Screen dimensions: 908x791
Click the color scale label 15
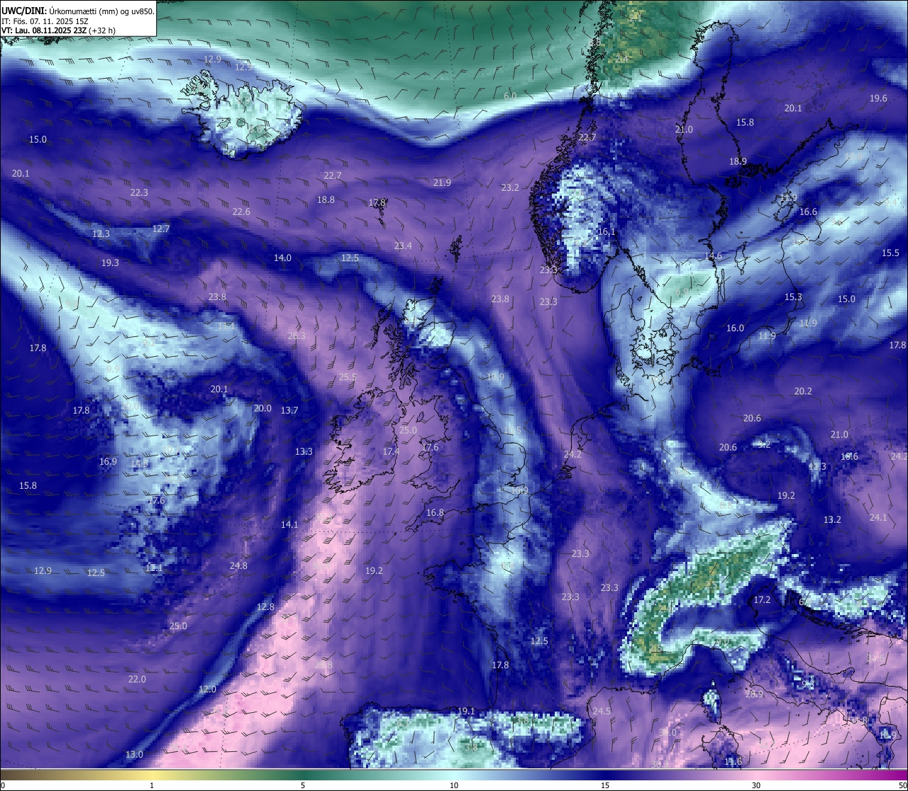[x=605, y=785]
